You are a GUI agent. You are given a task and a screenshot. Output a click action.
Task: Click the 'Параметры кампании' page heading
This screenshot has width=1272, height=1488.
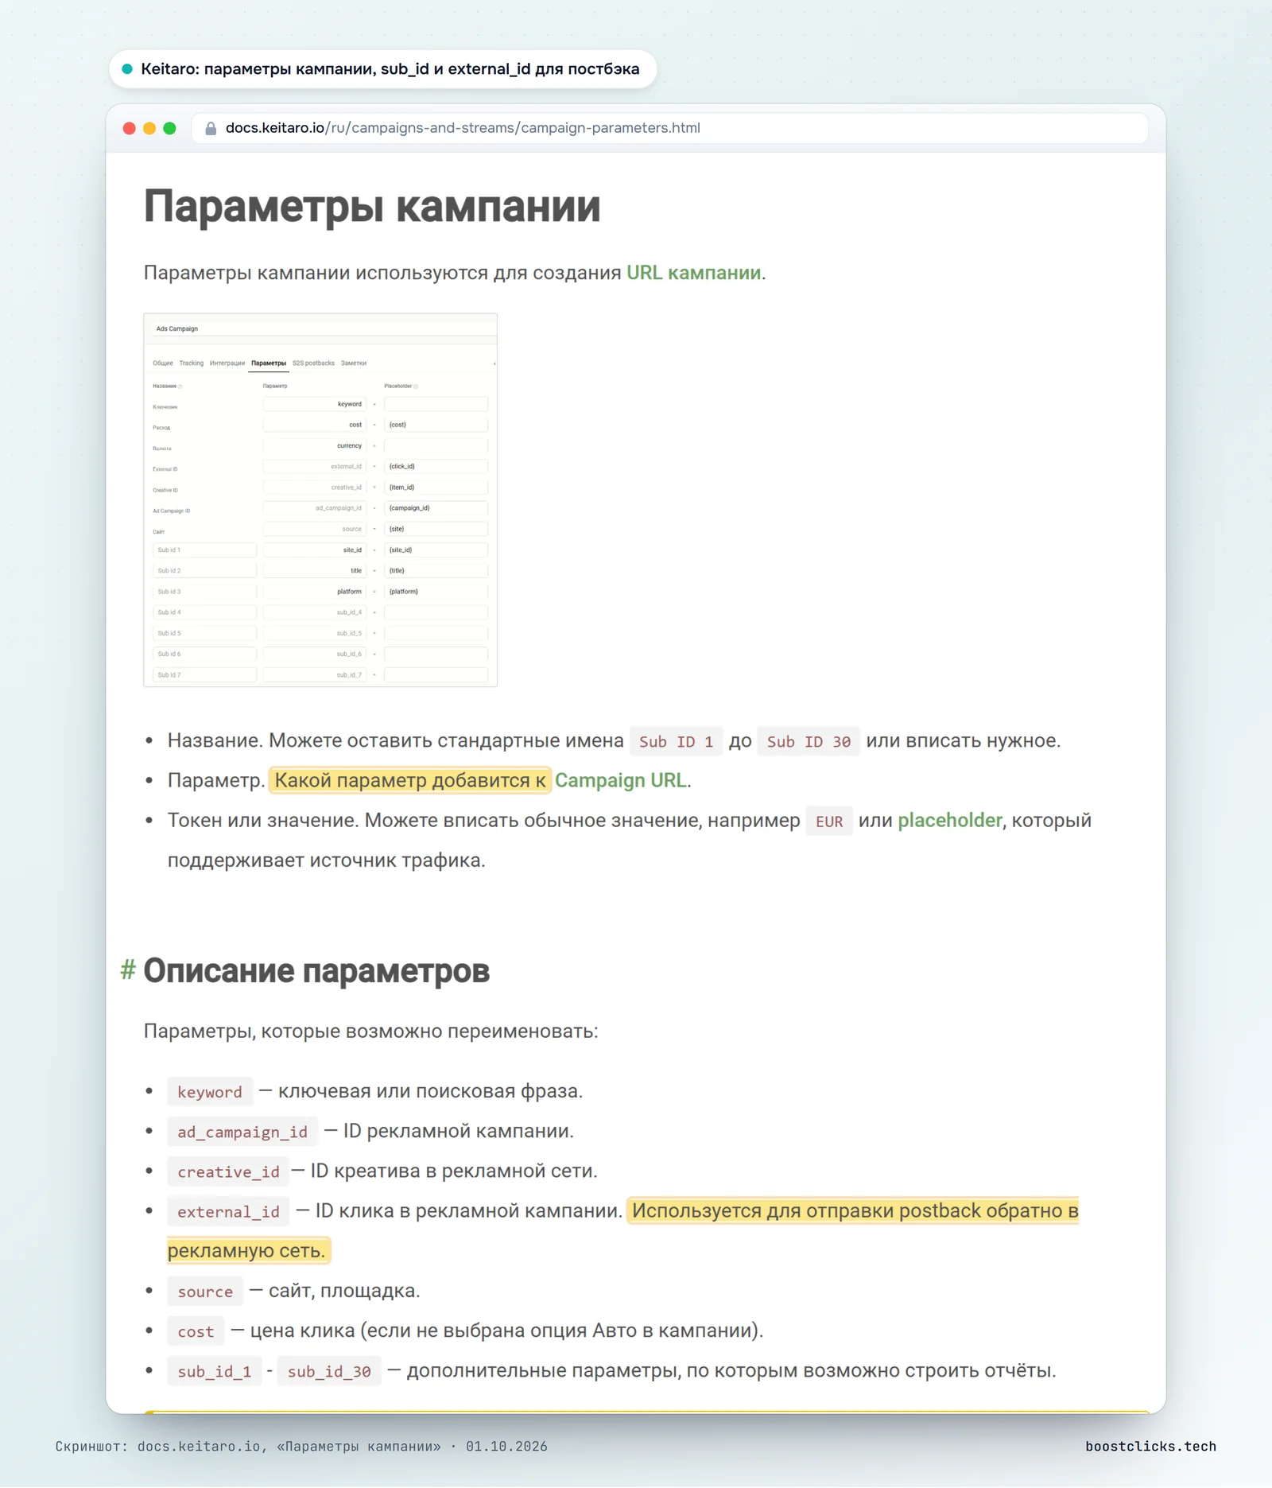(x=372, y=206)
